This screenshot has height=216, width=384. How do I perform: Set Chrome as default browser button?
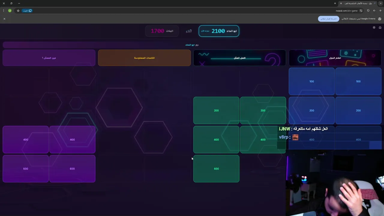tap(328, 19)
